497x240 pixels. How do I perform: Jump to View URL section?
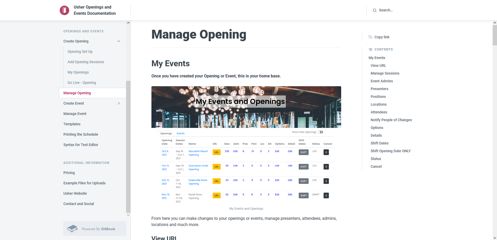coord(378,66)
